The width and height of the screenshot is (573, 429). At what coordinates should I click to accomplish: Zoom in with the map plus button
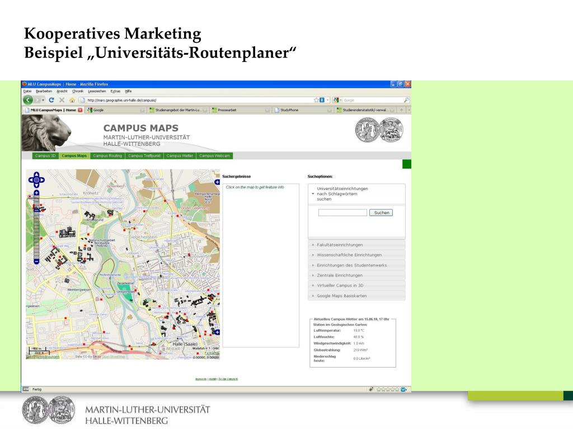click(36, 193)
